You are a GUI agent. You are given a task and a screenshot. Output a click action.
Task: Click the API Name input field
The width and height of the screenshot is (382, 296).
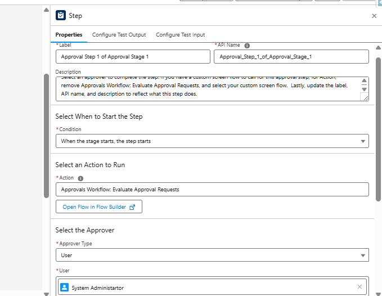(x=291, y=57)
